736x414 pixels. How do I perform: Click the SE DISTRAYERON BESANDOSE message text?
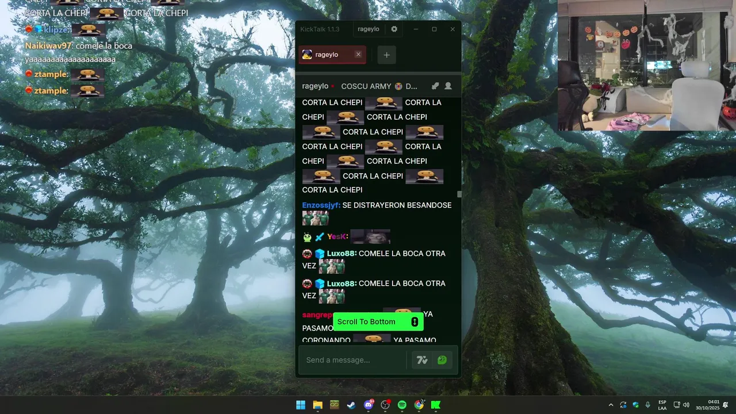point(397,205)
